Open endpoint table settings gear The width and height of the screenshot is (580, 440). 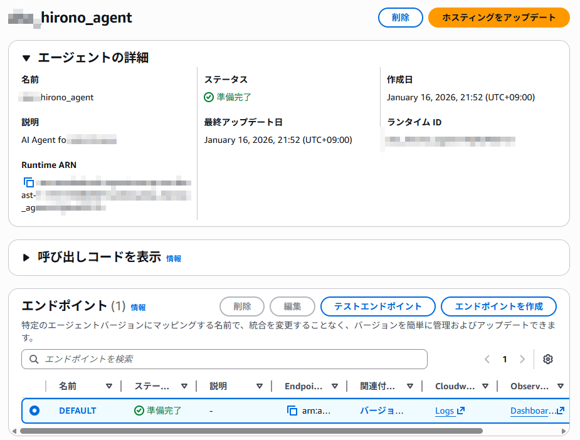[x=548, y=359]
